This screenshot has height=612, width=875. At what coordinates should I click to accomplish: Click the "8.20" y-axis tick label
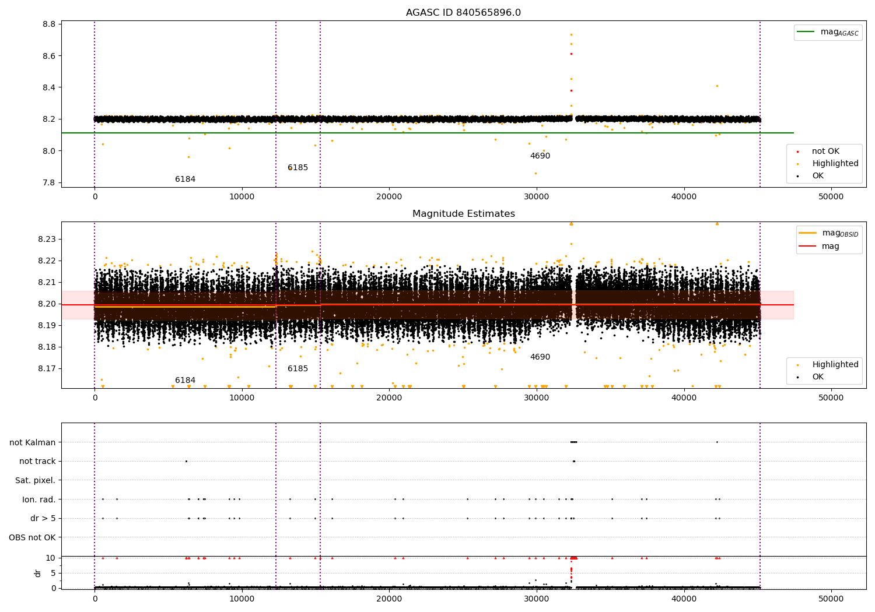(47, 304)
